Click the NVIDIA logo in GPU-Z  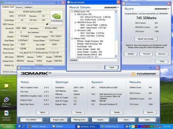tap(57, 18)
